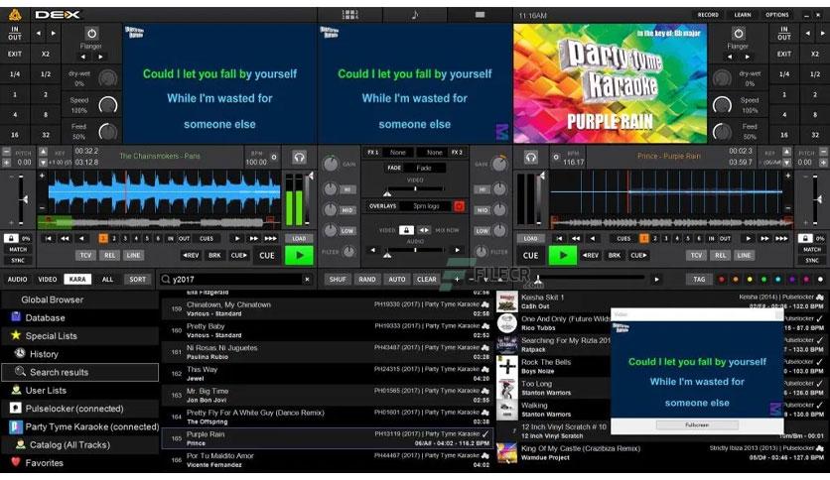The height and width of the screenshot is (480, 830).
Task: Toggle the video crossfader lock icon
Action: [406, 230]
